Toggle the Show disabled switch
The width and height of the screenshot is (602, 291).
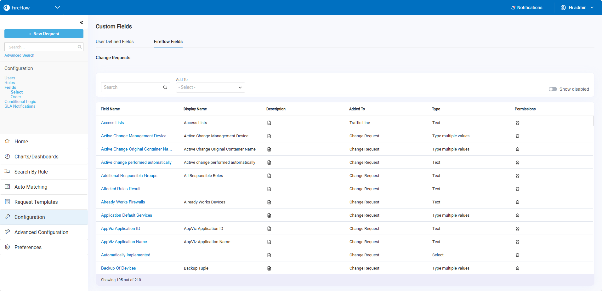click(x=553, y=89)
